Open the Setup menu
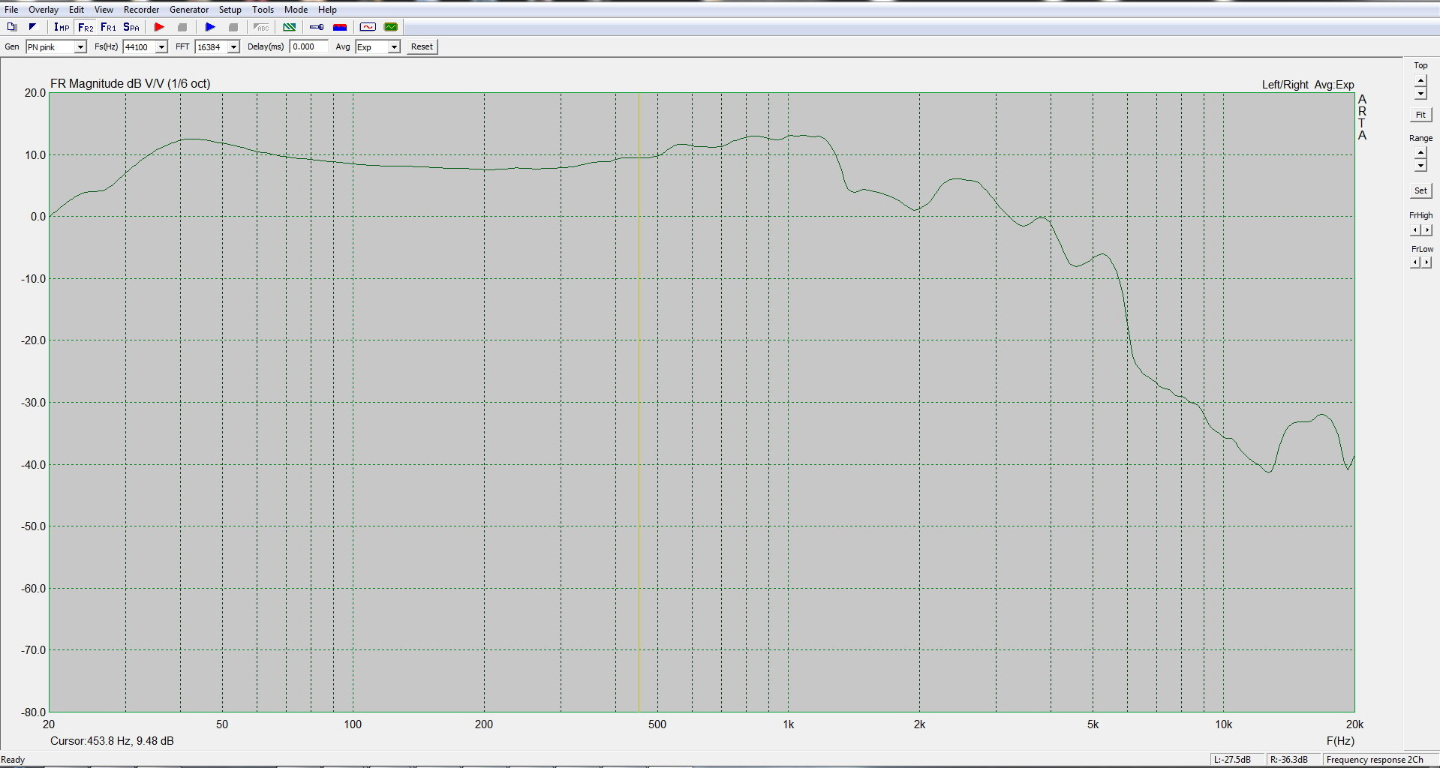This screenshot has width=1440, height=768. tap(230, 10)
